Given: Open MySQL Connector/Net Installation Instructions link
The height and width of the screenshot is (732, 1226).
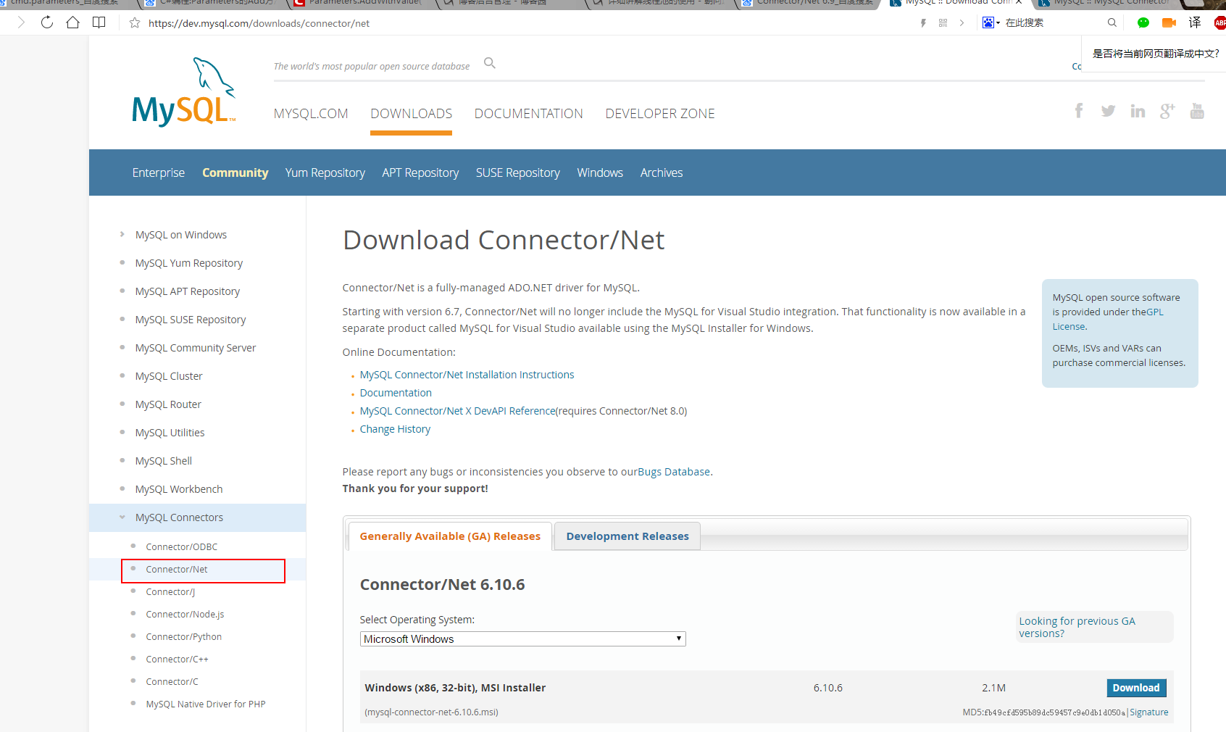Looking at the screenshot, I should (467, 375).
